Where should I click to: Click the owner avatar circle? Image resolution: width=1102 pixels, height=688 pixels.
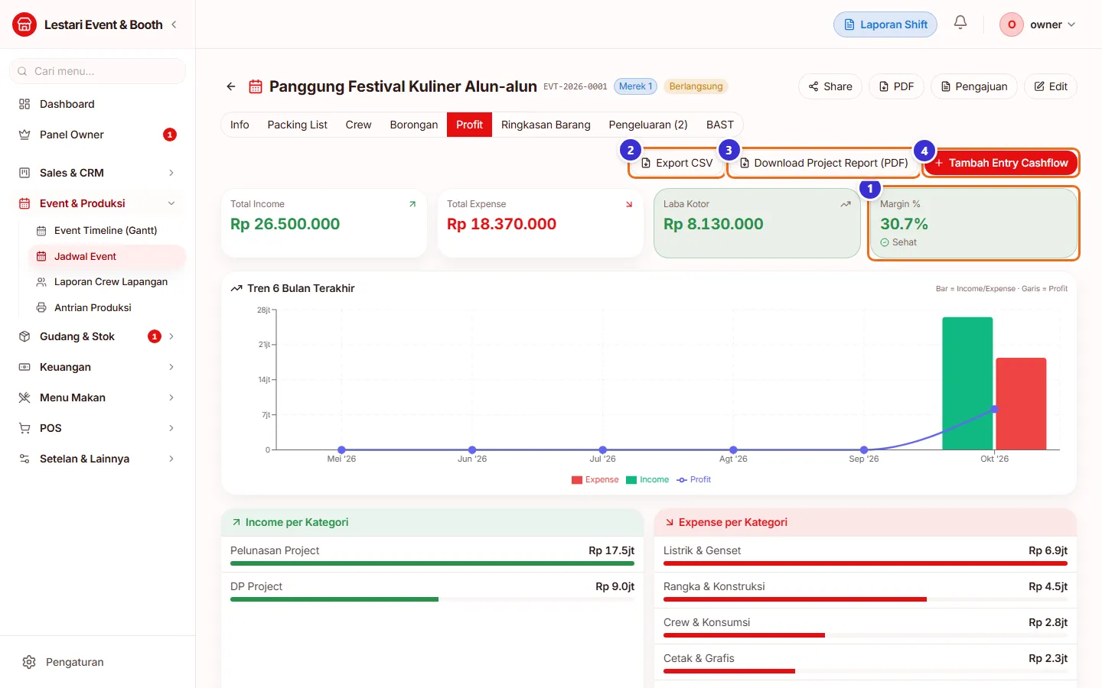point(1012,24)
